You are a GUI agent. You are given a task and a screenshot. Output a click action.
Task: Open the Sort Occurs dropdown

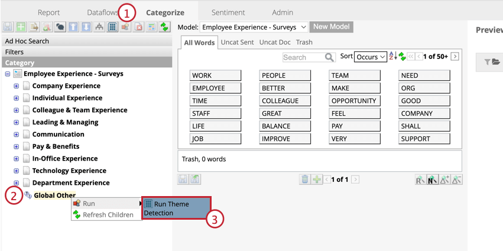371,57
